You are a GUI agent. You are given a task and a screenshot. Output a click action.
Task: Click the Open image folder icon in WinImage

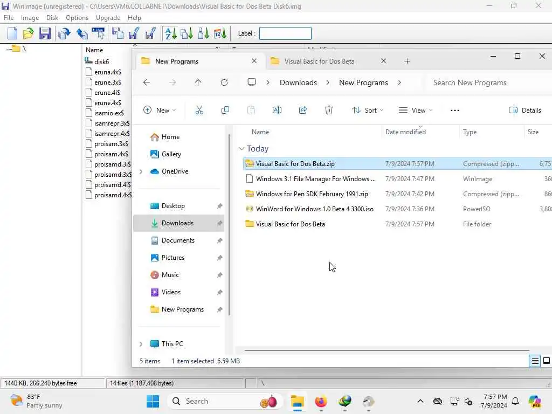click(28, 33)
